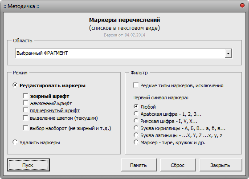Select Удалить маркеры radio button
Screen dimensions: 249x179
click(x=15, y=142)
